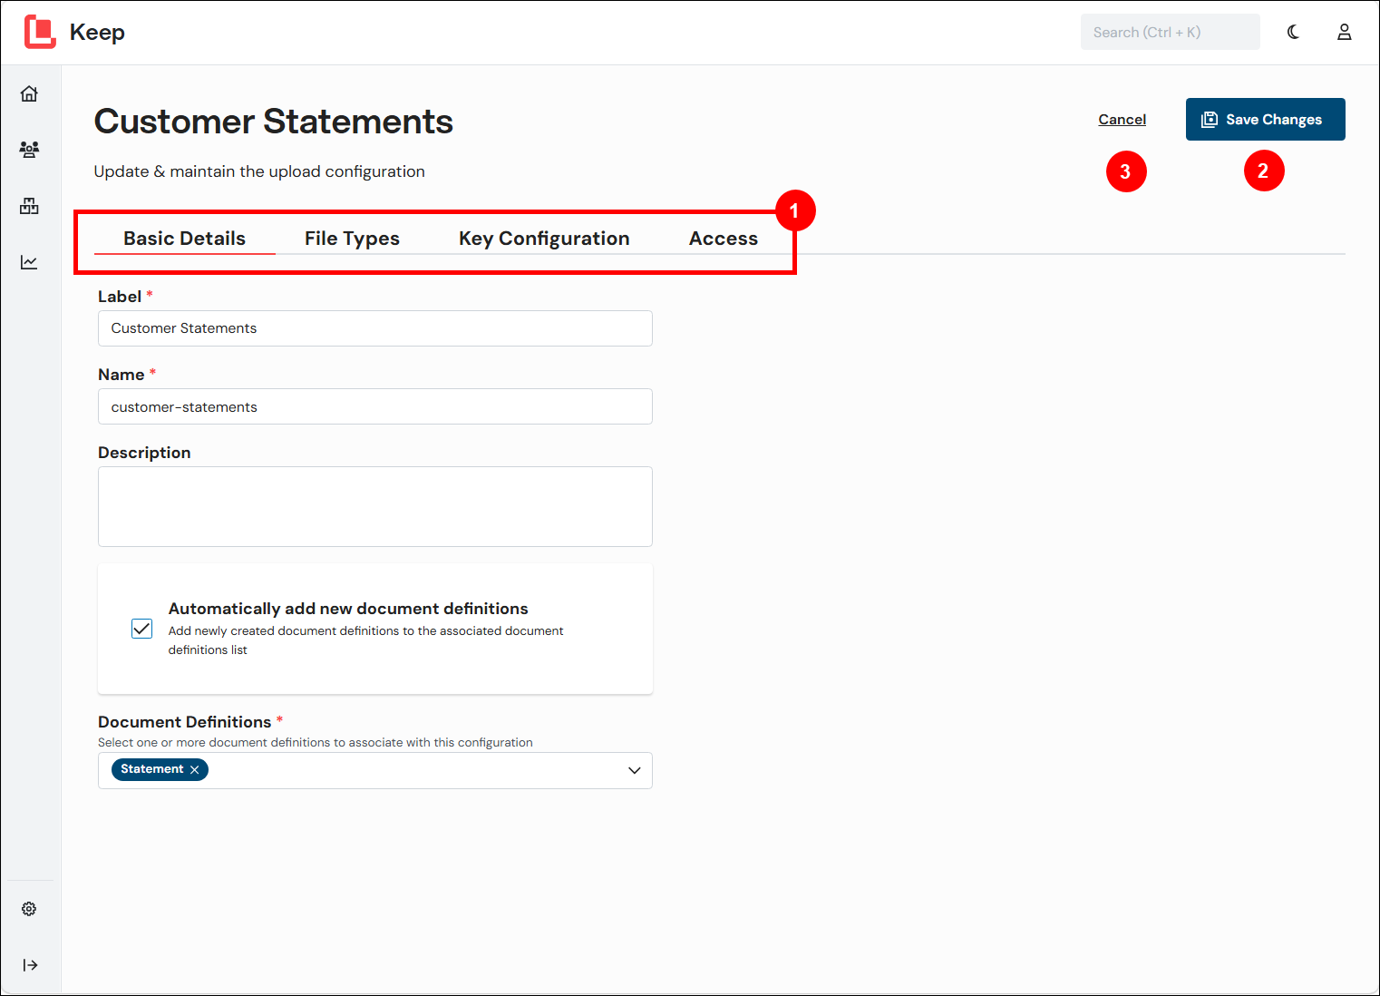1380x996 pixels.
Task: Toggle dark mode moon icon
Action: coord(1293,32)
